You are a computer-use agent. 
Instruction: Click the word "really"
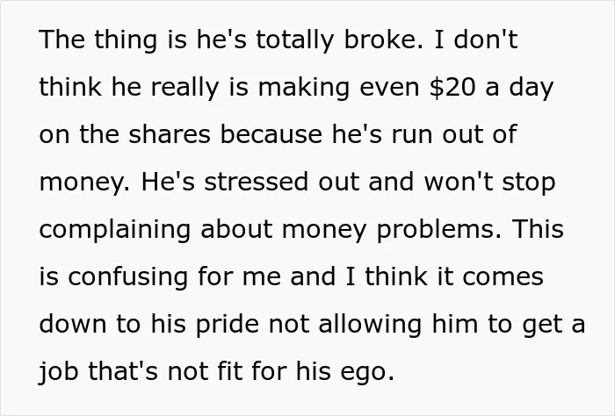184,87
